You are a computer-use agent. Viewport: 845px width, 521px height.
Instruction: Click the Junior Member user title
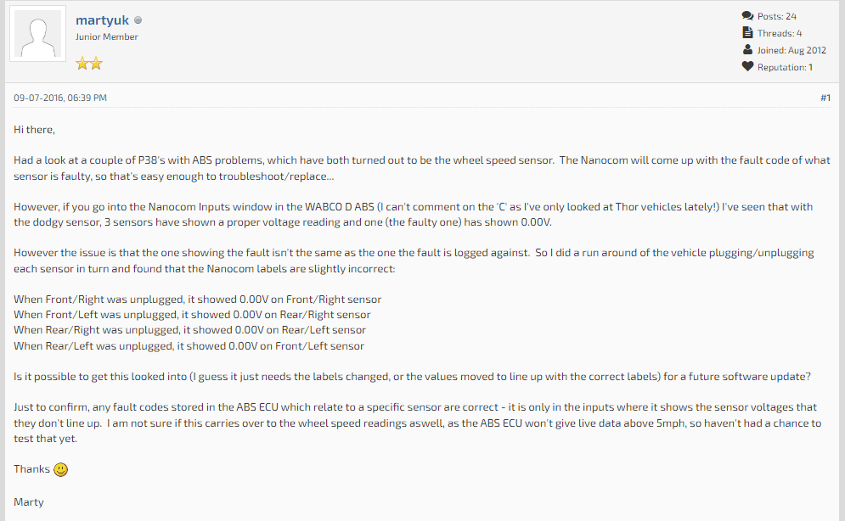point(107,36)
